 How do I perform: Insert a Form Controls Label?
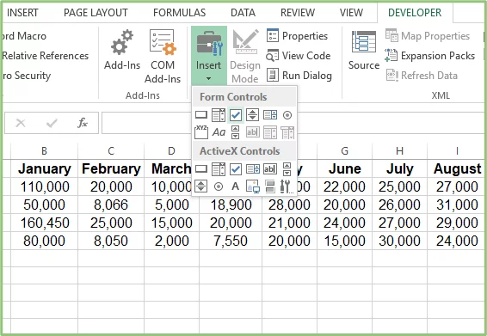click(219, 132)
